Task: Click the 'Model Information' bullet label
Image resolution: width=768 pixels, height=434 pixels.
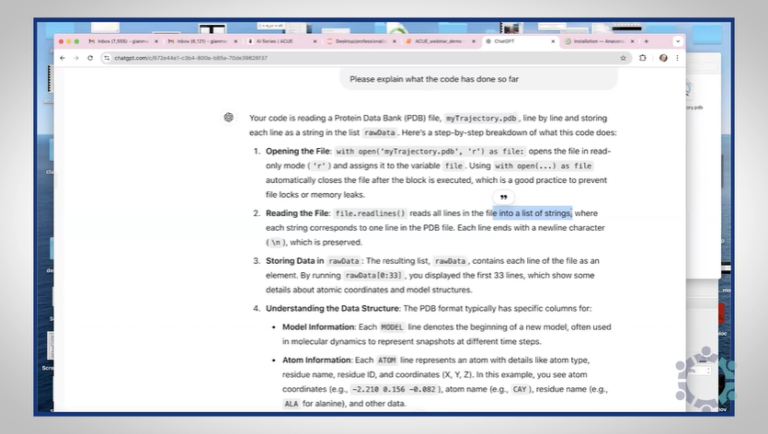Action: coord(318,326)
